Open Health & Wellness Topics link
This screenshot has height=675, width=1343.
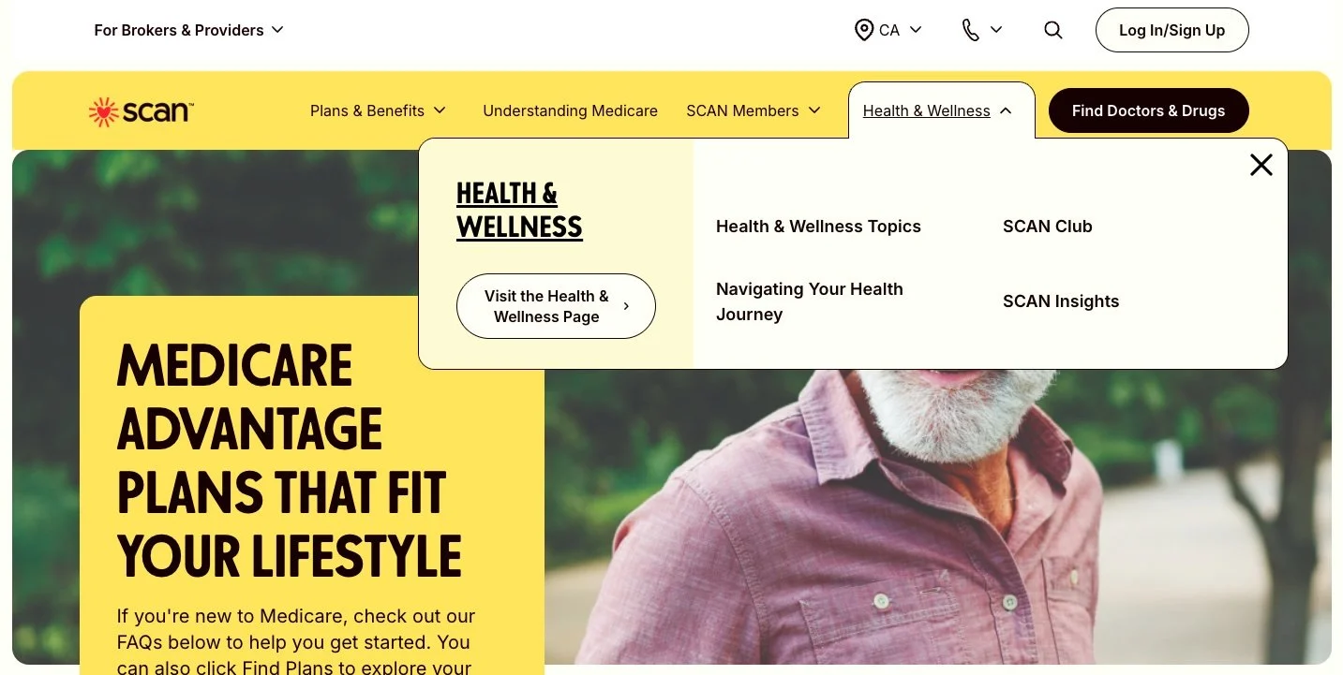point(818,227)
